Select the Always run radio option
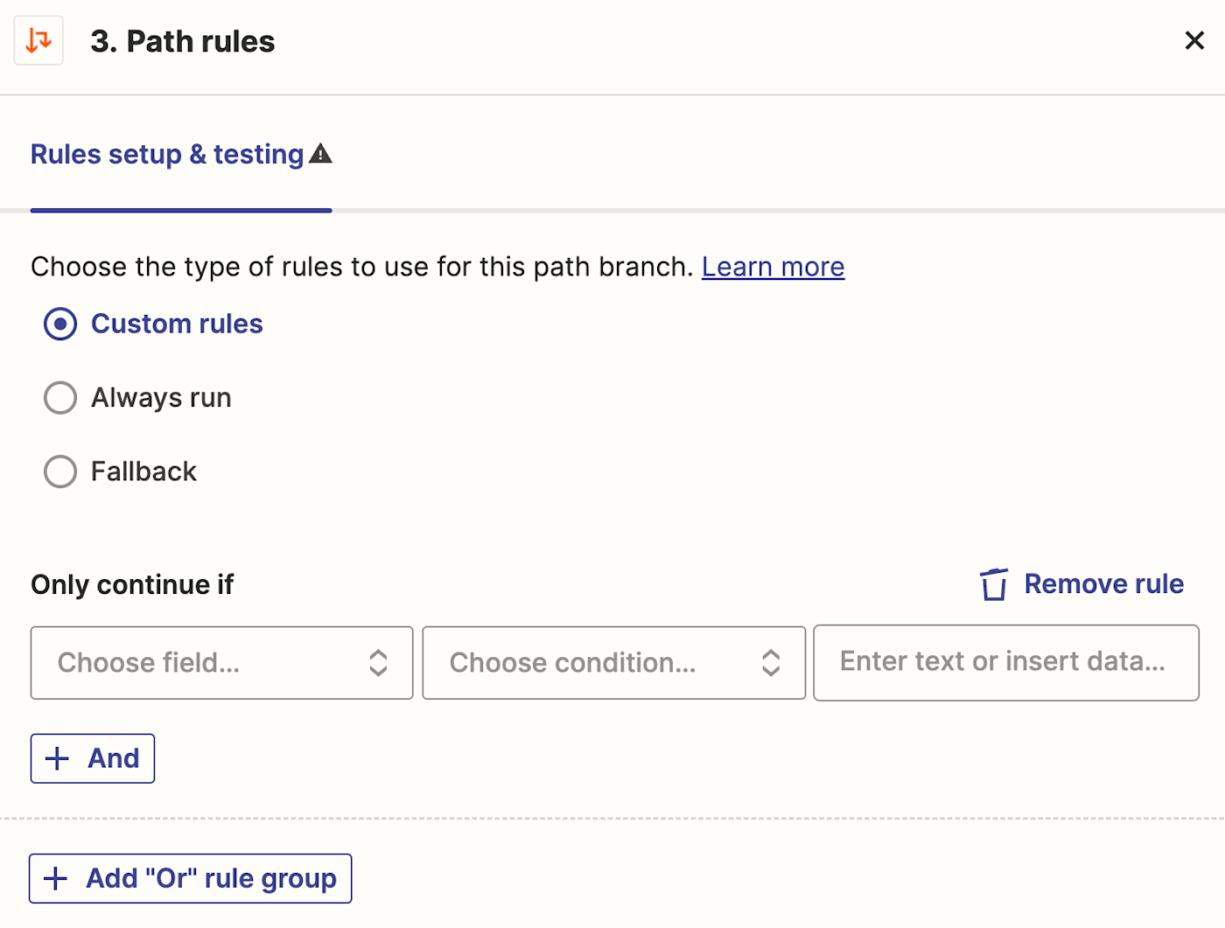 [60, 398]
